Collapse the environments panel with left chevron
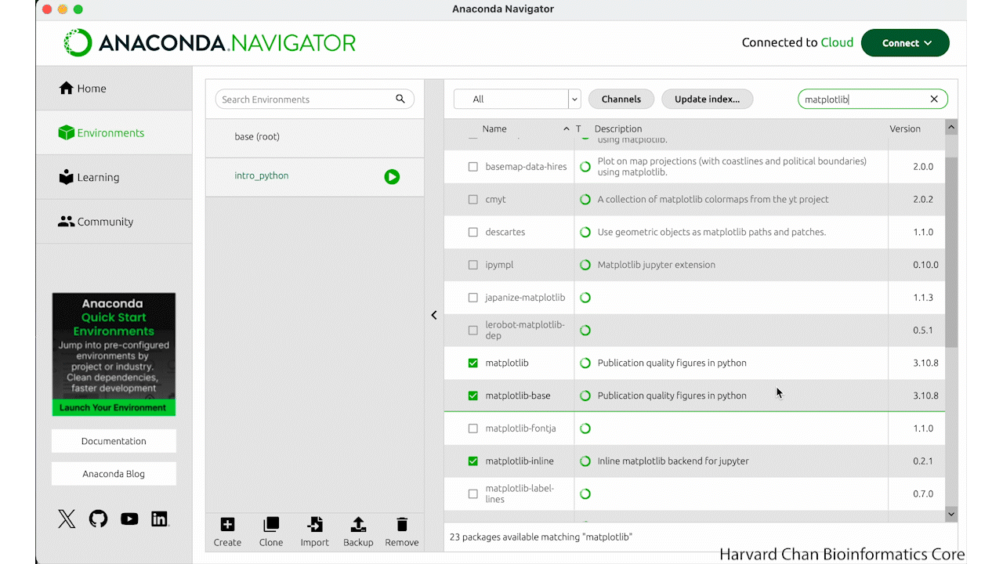 tap(434, 315)
